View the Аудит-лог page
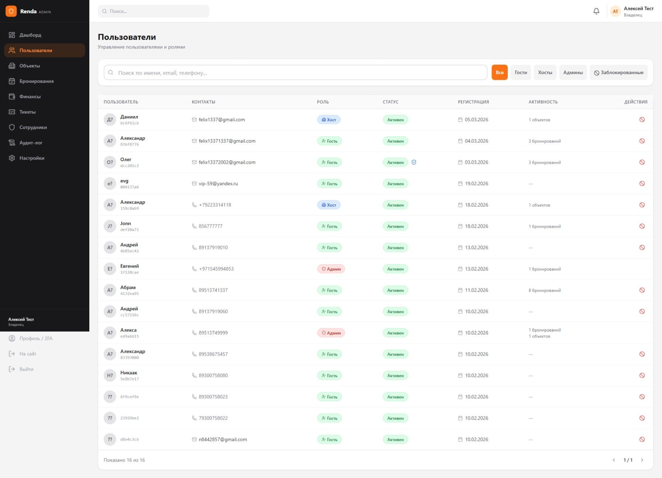 [x=44, y=143]
